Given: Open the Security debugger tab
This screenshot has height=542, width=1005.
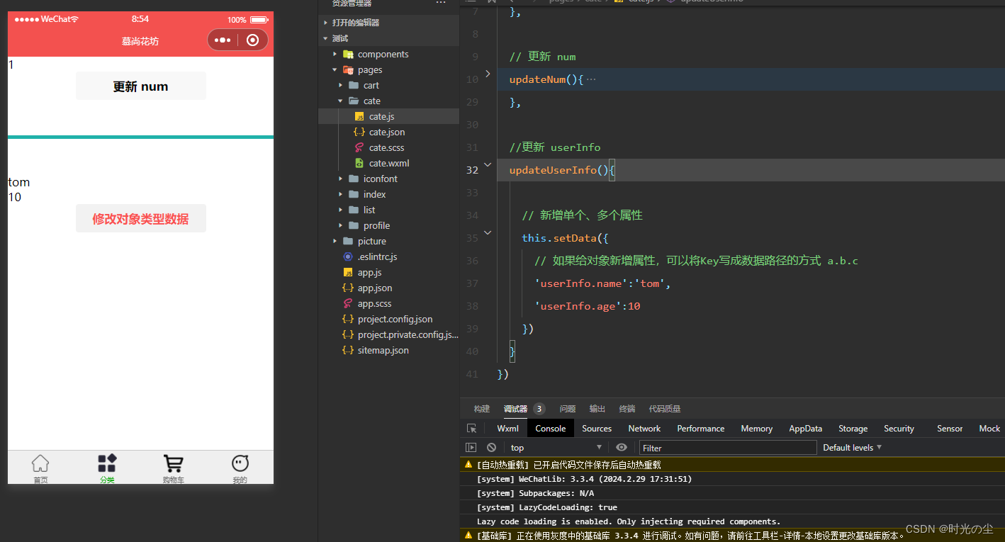Looking at the screenshot, I should coord(899,429).
